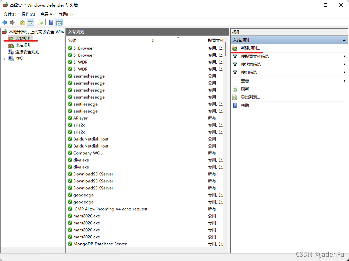Click the 操作 actions pane title header
The height and width of the screenshot is (261, 349).
[x=289, y=32]
